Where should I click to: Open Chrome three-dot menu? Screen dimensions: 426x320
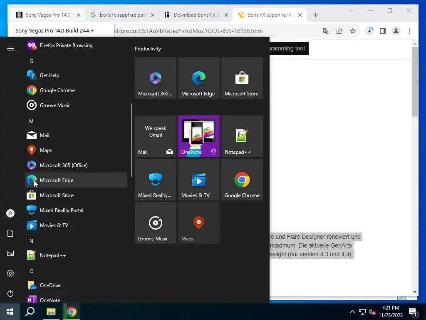coord(409,31)
